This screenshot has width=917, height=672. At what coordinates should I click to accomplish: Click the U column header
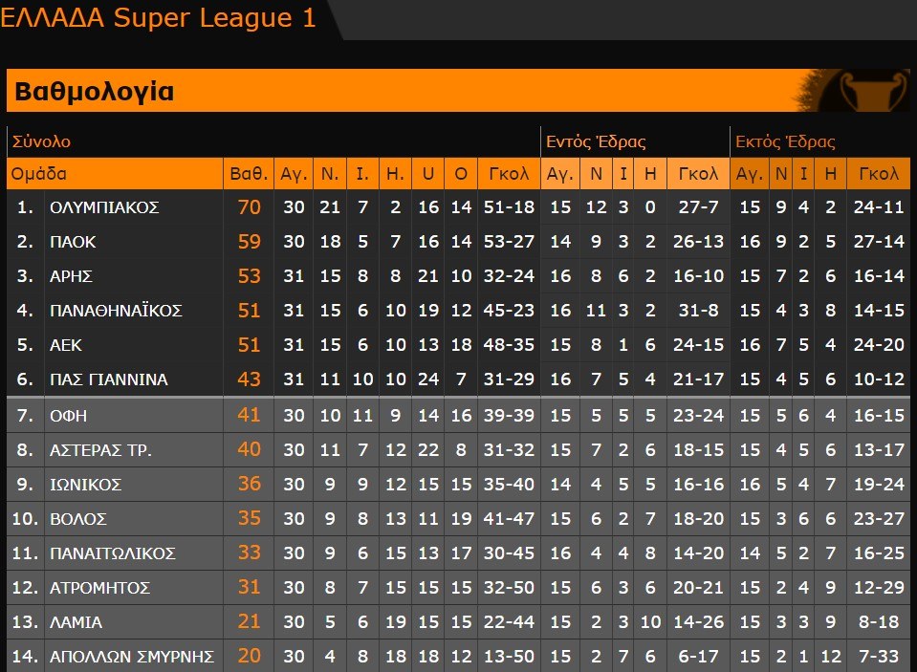pos(428,174)
